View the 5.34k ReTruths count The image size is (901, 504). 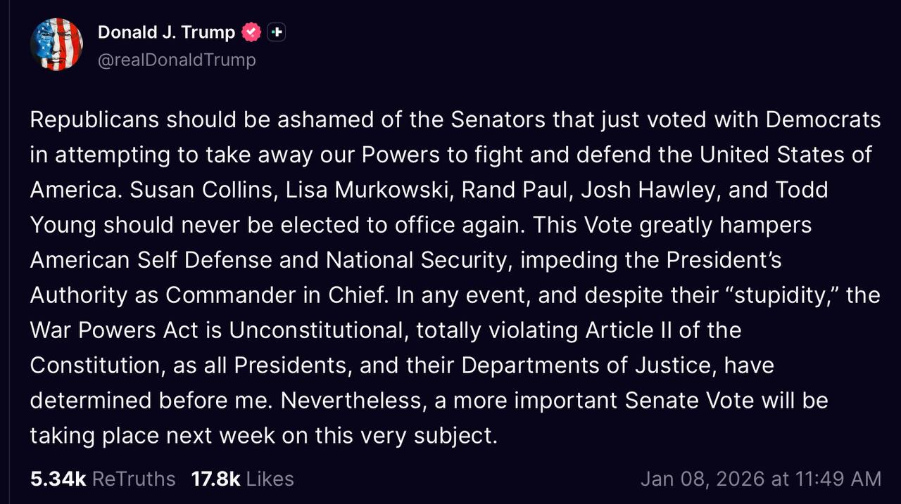58,479
